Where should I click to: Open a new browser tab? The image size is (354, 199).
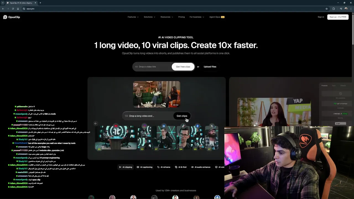pos(40,3)
